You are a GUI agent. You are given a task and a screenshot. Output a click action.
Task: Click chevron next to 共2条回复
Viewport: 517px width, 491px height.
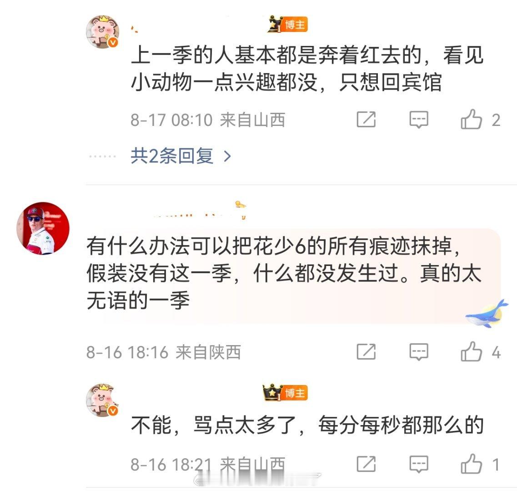coord(227,156)
